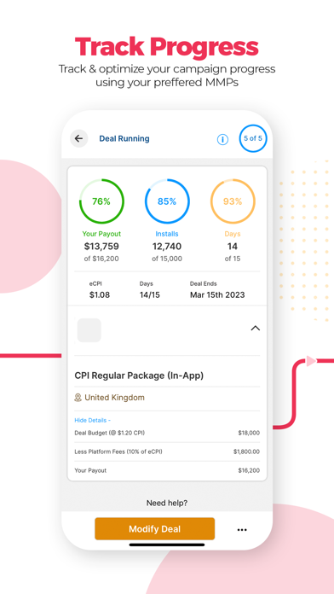
Task: Click Hide Details link
Action: tap(92, 420)
